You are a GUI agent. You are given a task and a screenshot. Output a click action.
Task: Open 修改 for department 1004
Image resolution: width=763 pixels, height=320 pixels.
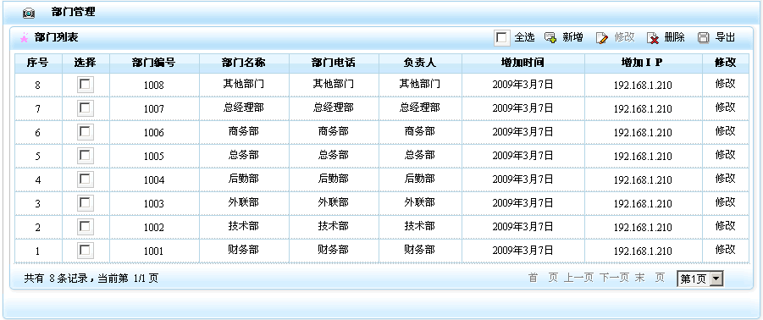[x=725, y=179]
